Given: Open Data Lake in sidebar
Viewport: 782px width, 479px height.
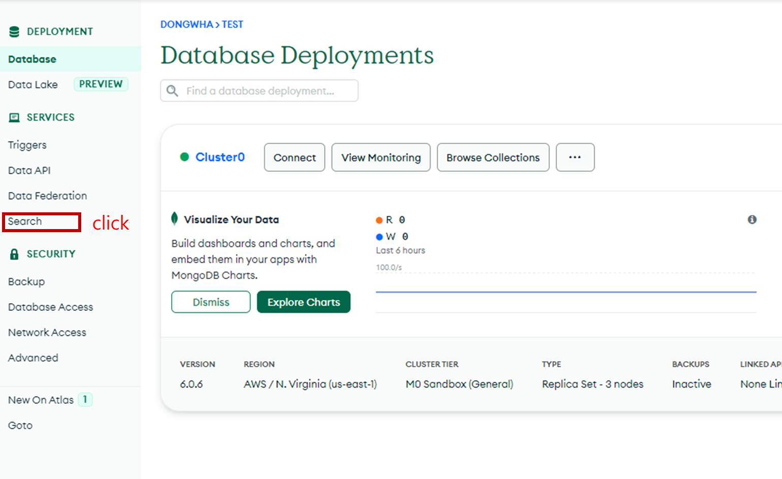Looking at the screenshot, I should [x=33, y=84].
